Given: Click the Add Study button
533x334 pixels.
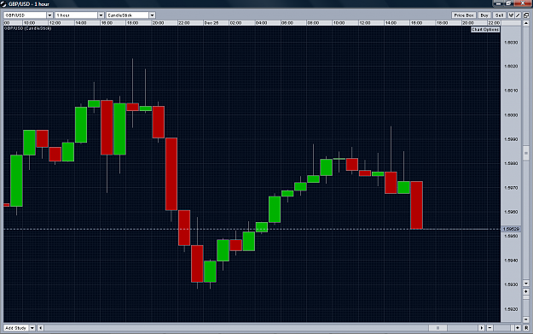Looking at the screenshot, I should click(x=16, y=328).
